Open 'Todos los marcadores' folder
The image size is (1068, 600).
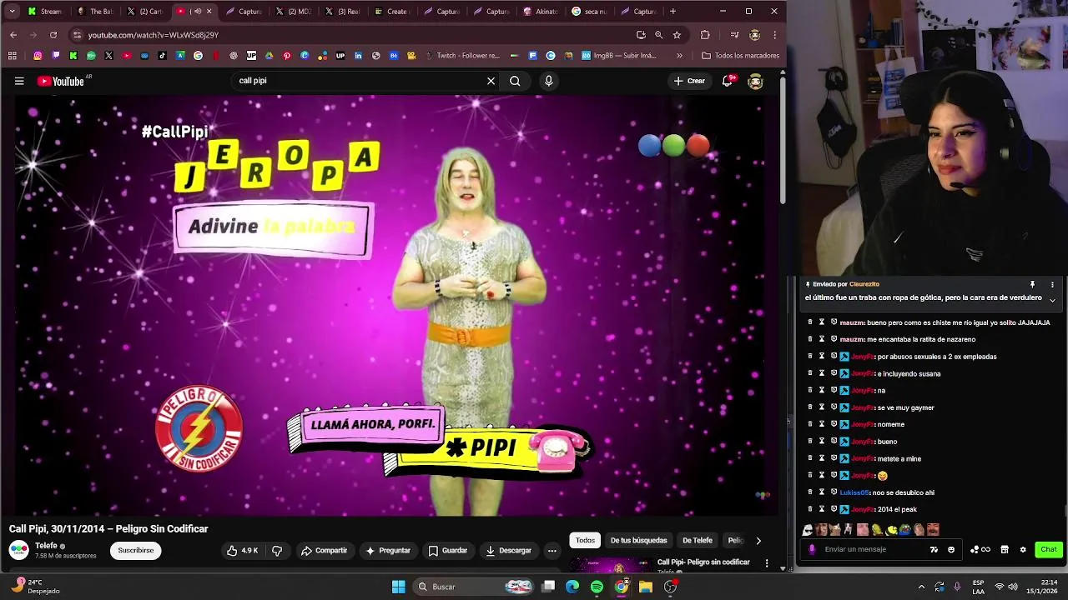point(740,56)
